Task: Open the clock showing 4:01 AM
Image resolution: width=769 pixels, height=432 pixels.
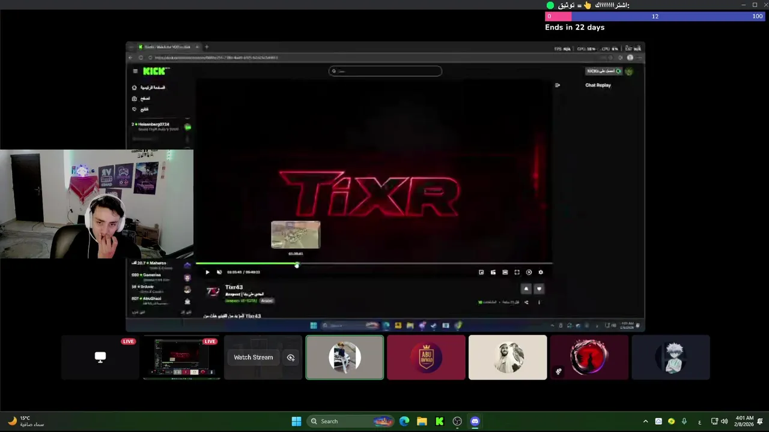Action: point(744,421)
